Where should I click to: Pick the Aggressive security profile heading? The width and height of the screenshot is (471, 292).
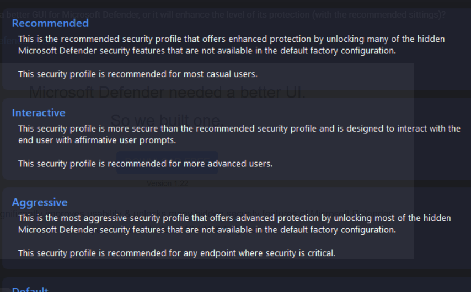click(40, 202)
